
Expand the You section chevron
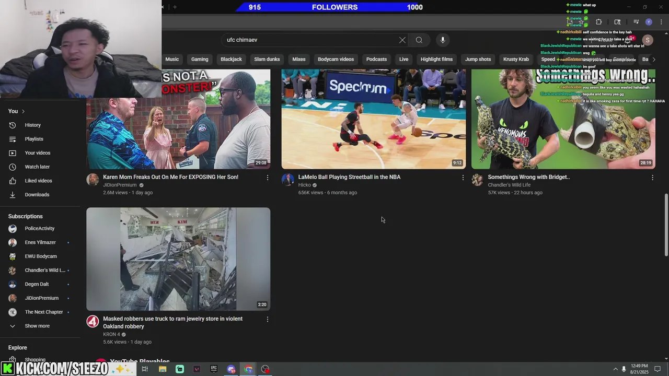[23, 111]
